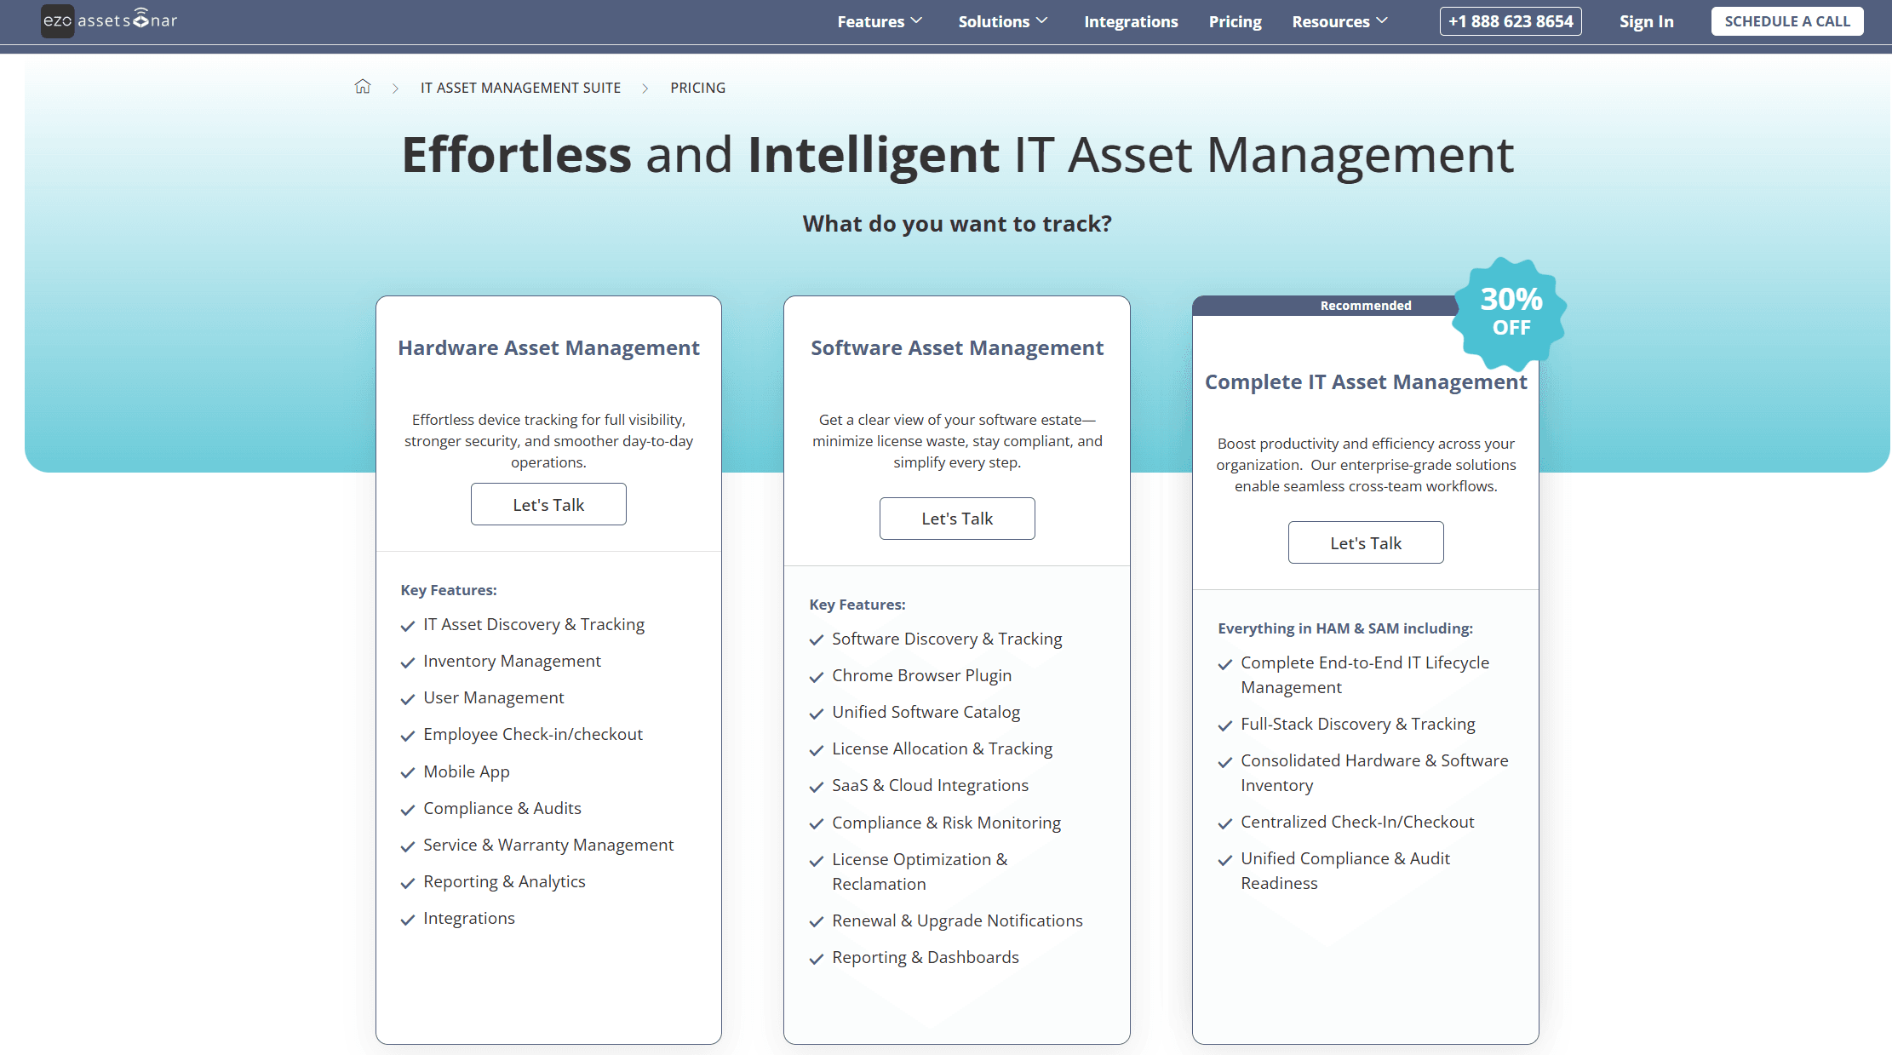Viewport: 1892px width, 1055px height.
Task: Click Let's Talk under Hardware Asset Management
Action: click(x=548, y=504)
